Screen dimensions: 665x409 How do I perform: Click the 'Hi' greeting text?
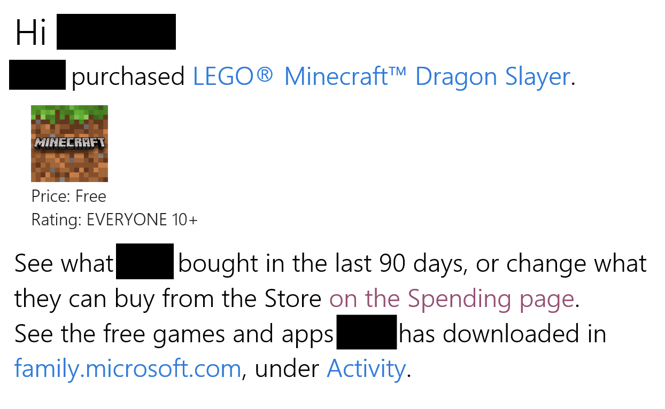(x=31, y=33)
